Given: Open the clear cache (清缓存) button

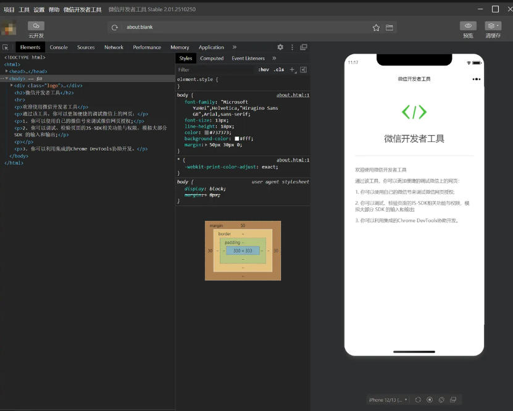Looking at the screenshot, I should [493, 26].
